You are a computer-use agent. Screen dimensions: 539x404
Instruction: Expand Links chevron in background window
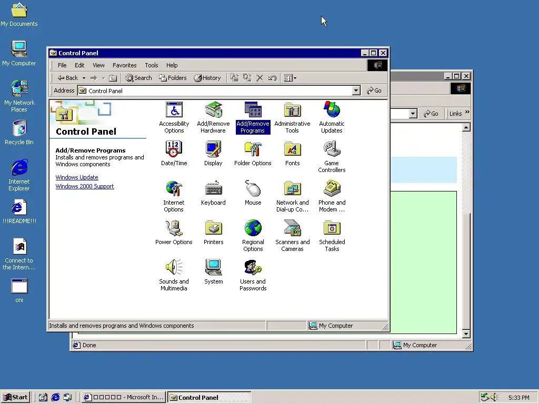[467, 112]
